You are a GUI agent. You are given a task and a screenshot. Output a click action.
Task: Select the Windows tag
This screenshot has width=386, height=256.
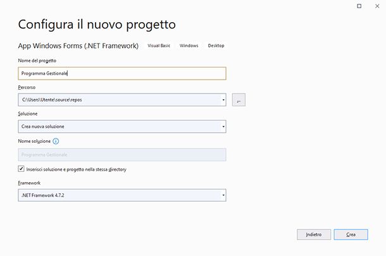189,46
